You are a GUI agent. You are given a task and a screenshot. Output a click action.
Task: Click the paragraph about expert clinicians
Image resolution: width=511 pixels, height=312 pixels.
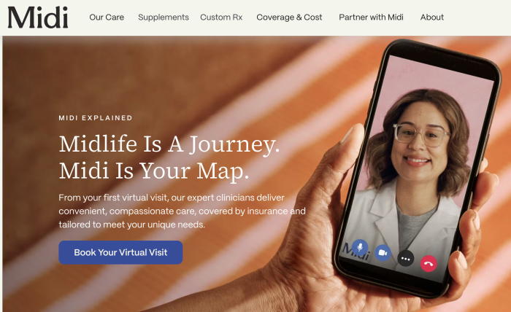[182, 211]
